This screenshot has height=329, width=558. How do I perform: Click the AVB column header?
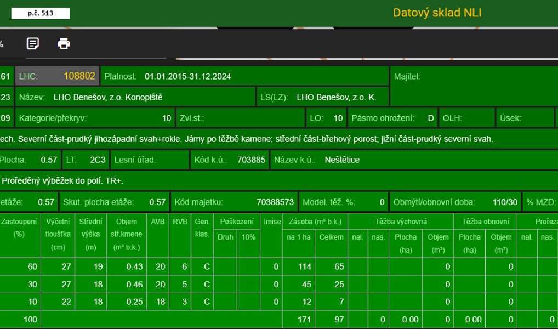158,235
